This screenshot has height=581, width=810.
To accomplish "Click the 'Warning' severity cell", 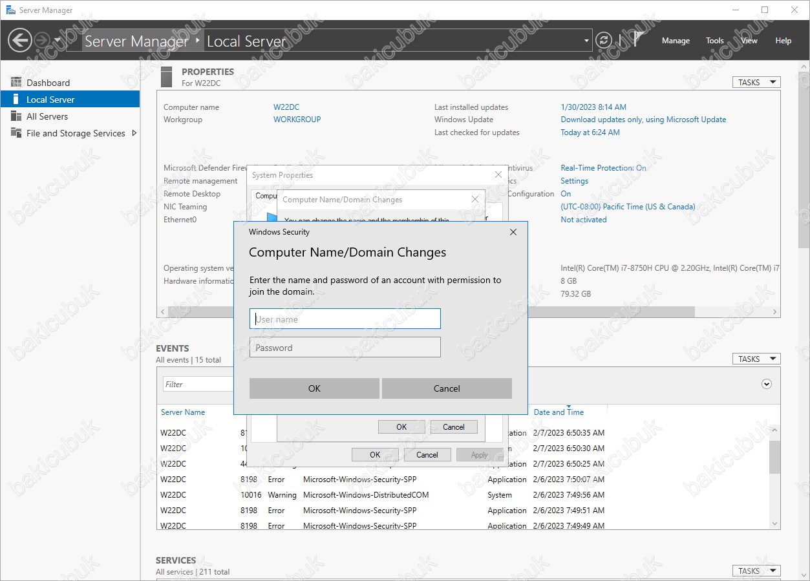I will pyautogui.click(x=282, y=495).
